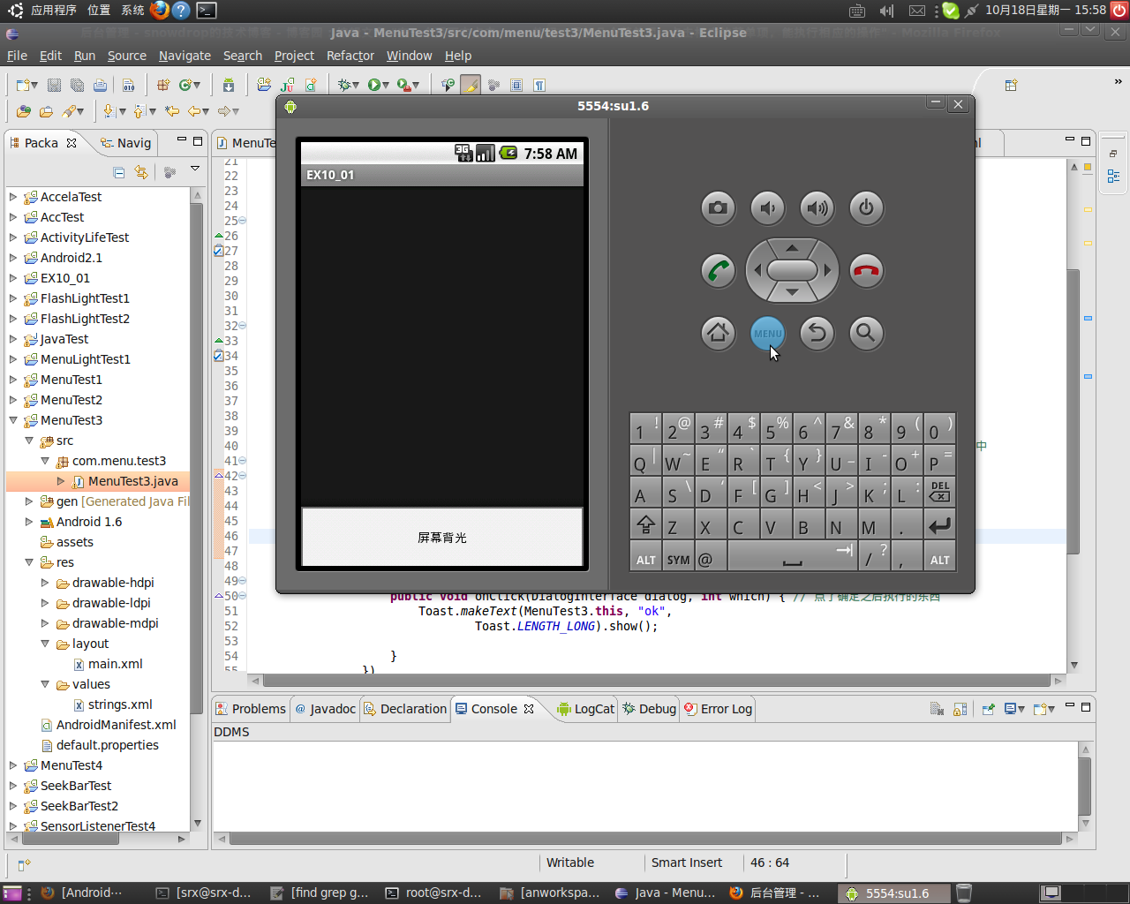Lower volume with the emulator's volume down button
The width and height of the screenshot is (1130, 904).
coord(767,208)
